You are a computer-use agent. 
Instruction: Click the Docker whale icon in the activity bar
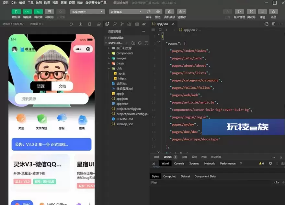pyautogui.click(x=144, y=24)
